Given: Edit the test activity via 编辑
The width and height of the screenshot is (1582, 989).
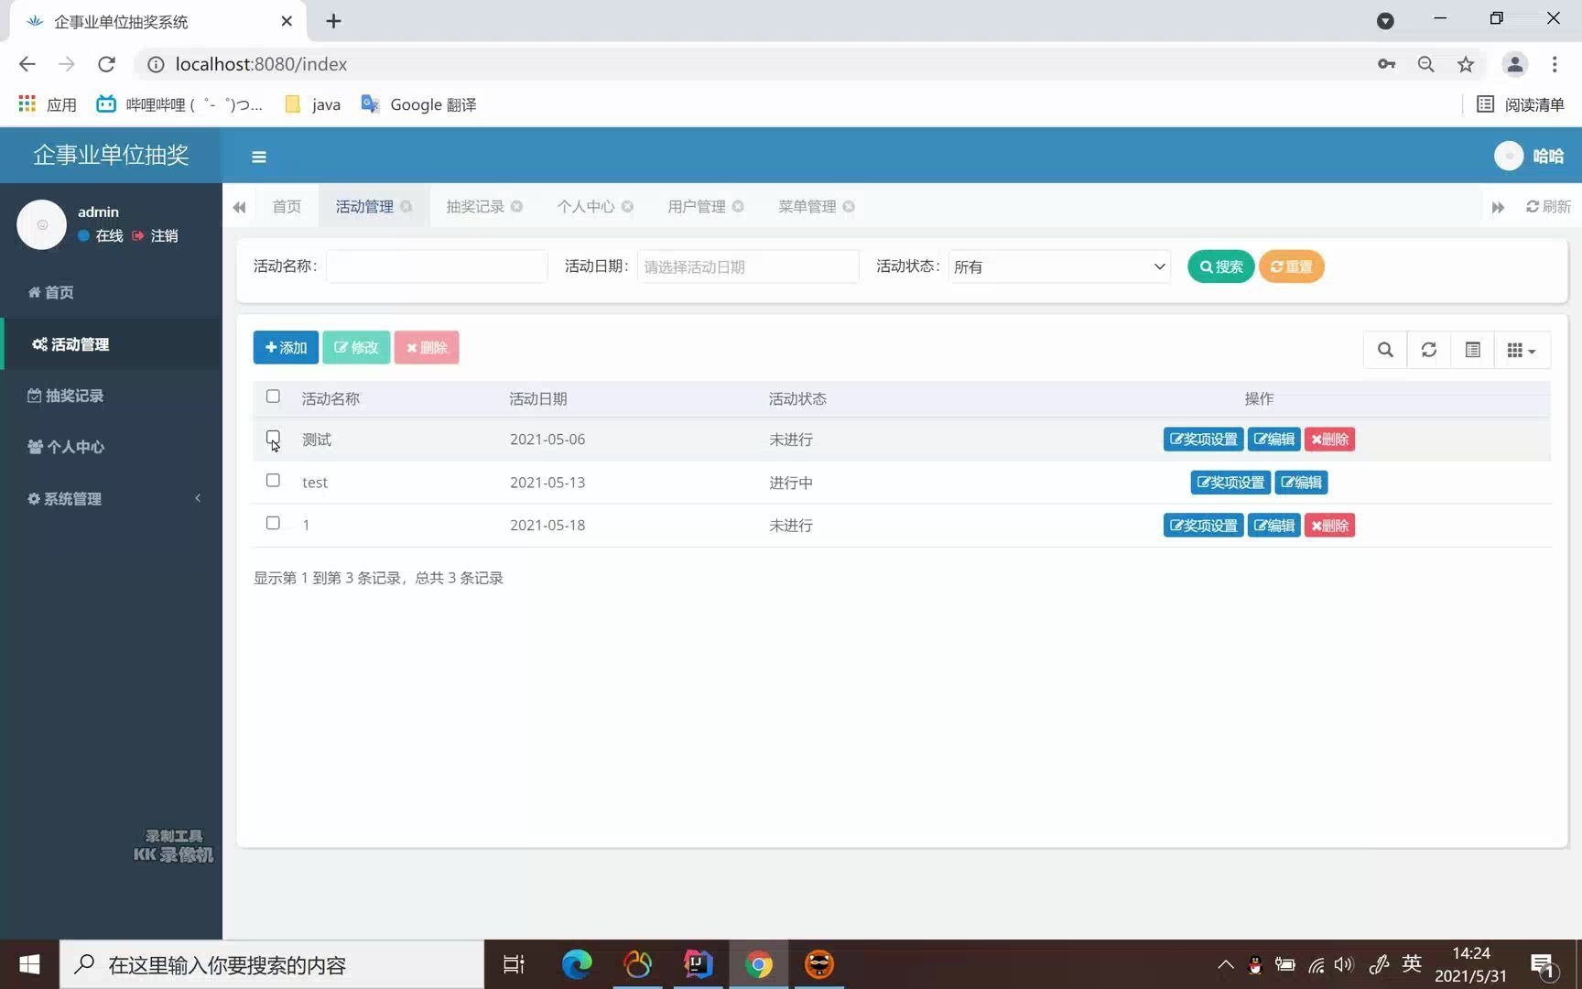Looking at the screenshot, I should coord(1301,483).
